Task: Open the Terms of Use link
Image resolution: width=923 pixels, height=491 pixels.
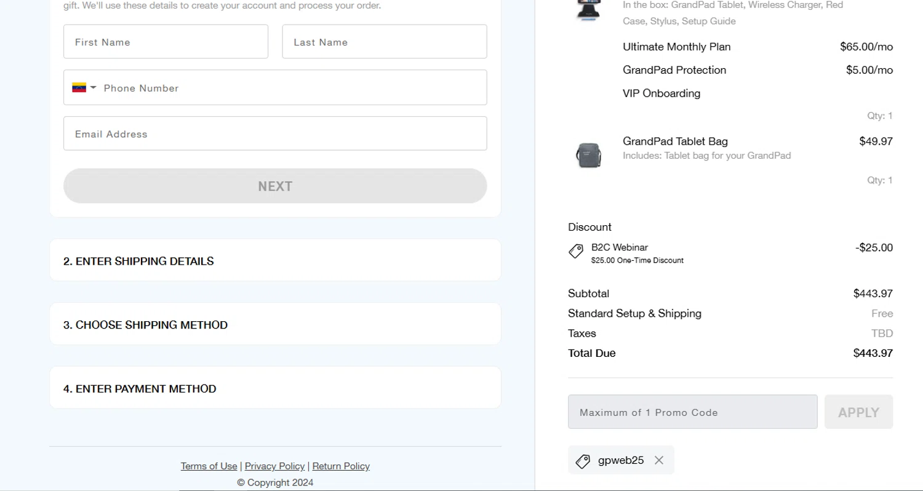Action: 209,466
